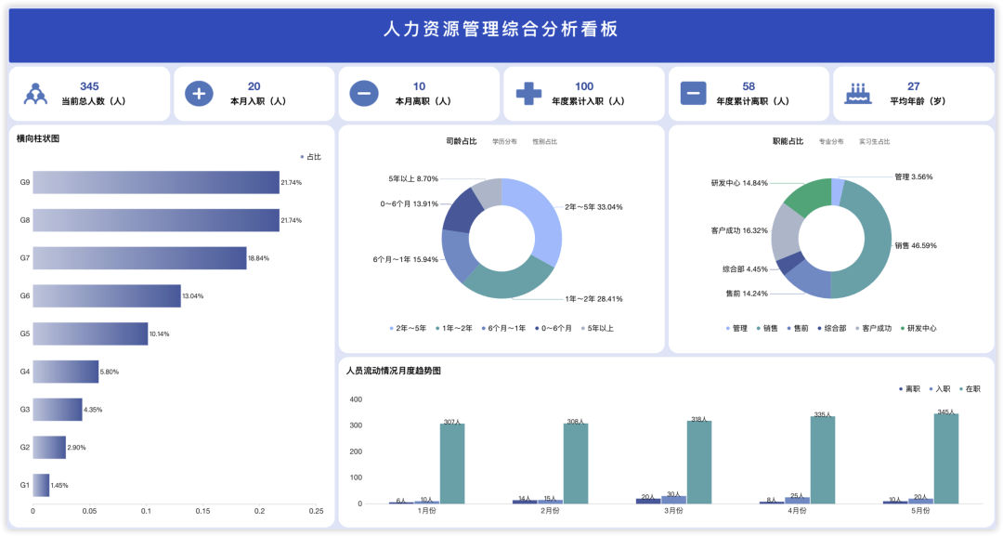Image resolution: width=1003 pixels, height=536 pixels.
Task: Click the 30人 入职 bar in 3月份
Action: pyautogui.click(x=673, y=500)
